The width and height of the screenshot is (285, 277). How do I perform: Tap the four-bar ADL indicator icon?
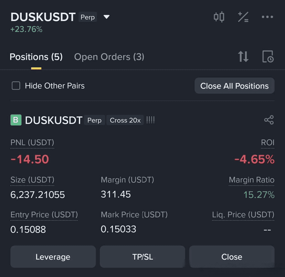pos(150,120)
